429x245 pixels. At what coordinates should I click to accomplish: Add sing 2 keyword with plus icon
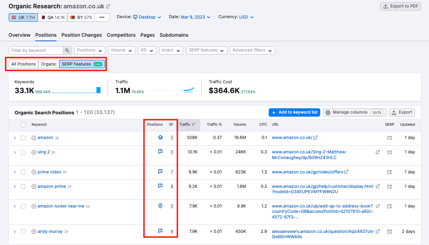click(34, 152)
